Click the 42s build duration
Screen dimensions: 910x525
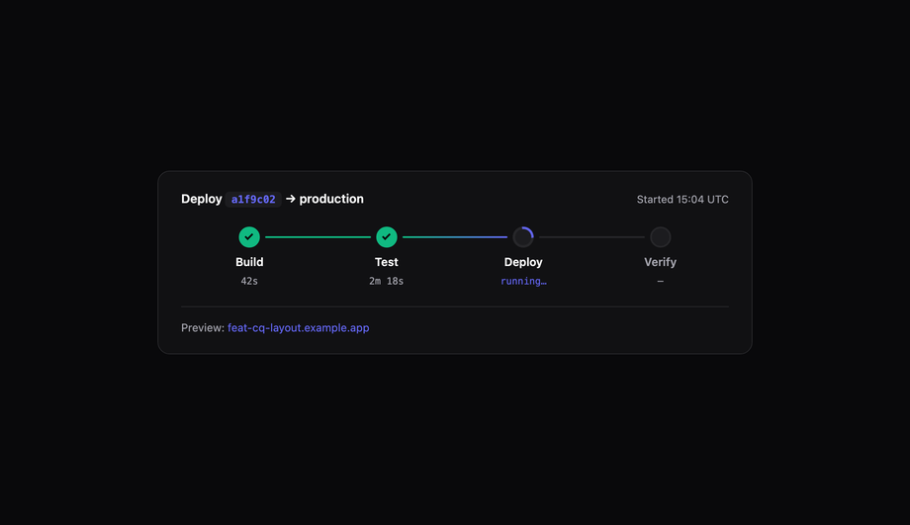point(249,281)
